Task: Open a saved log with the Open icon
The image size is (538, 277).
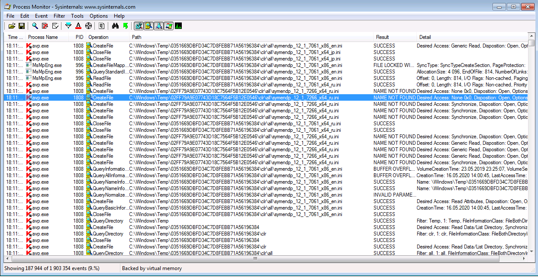Action: coord(12,26)
